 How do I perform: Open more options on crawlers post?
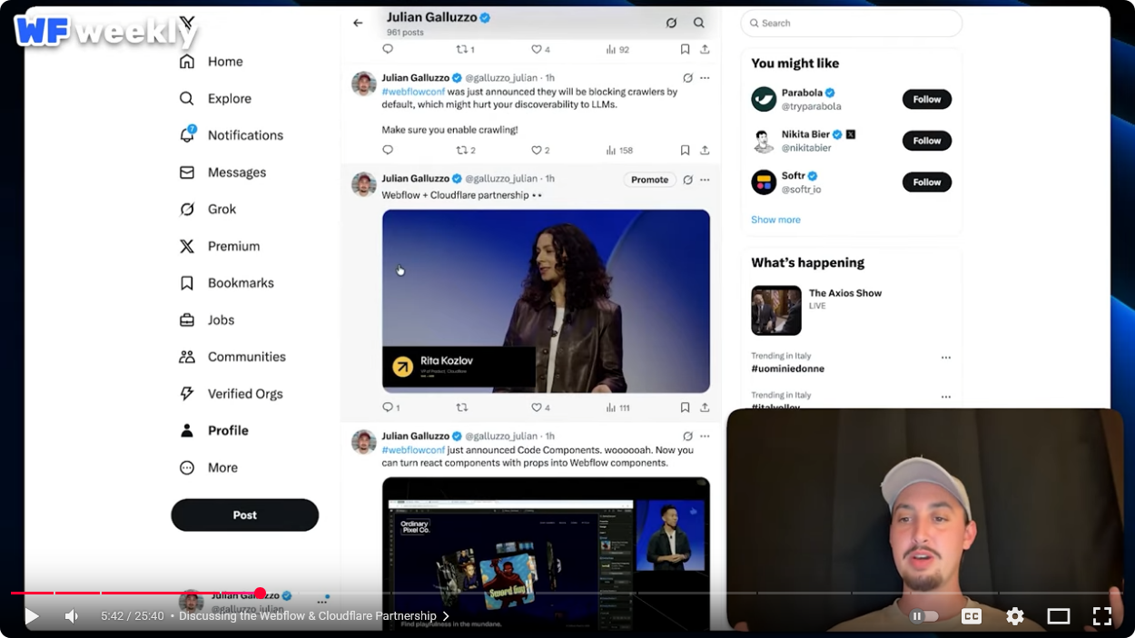click(705, 78)
